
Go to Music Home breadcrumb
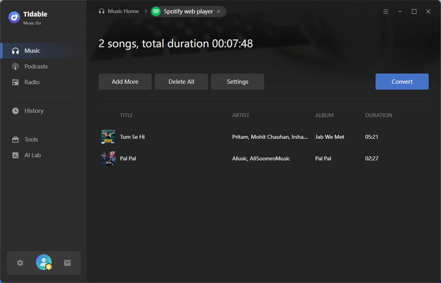tap(123, 11)
